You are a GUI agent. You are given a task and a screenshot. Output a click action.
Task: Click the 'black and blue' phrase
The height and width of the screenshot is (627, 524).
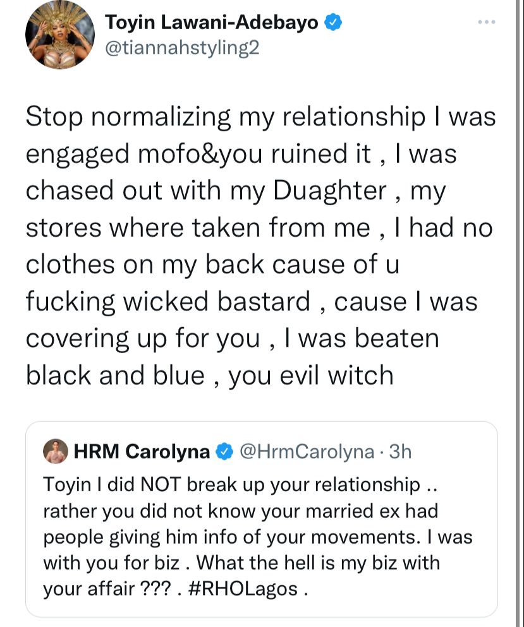(x=115, y=376)
